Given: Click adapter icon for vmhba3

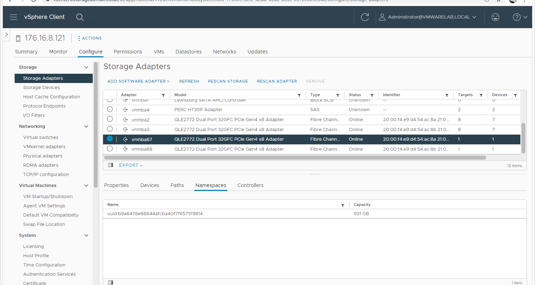Looking at the screenshot, I should pyautogui.click(x=125, y=130).
